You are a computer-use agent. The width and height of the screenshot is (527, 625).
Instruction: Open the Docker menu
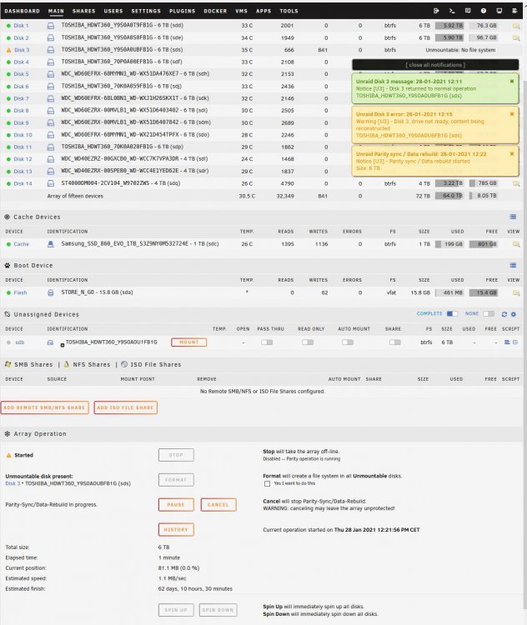215,11
